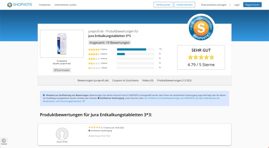Open Unternehmen suchen in navigation
The width and height of the screenshot is (269, 148).
click(x=66, y=5)
